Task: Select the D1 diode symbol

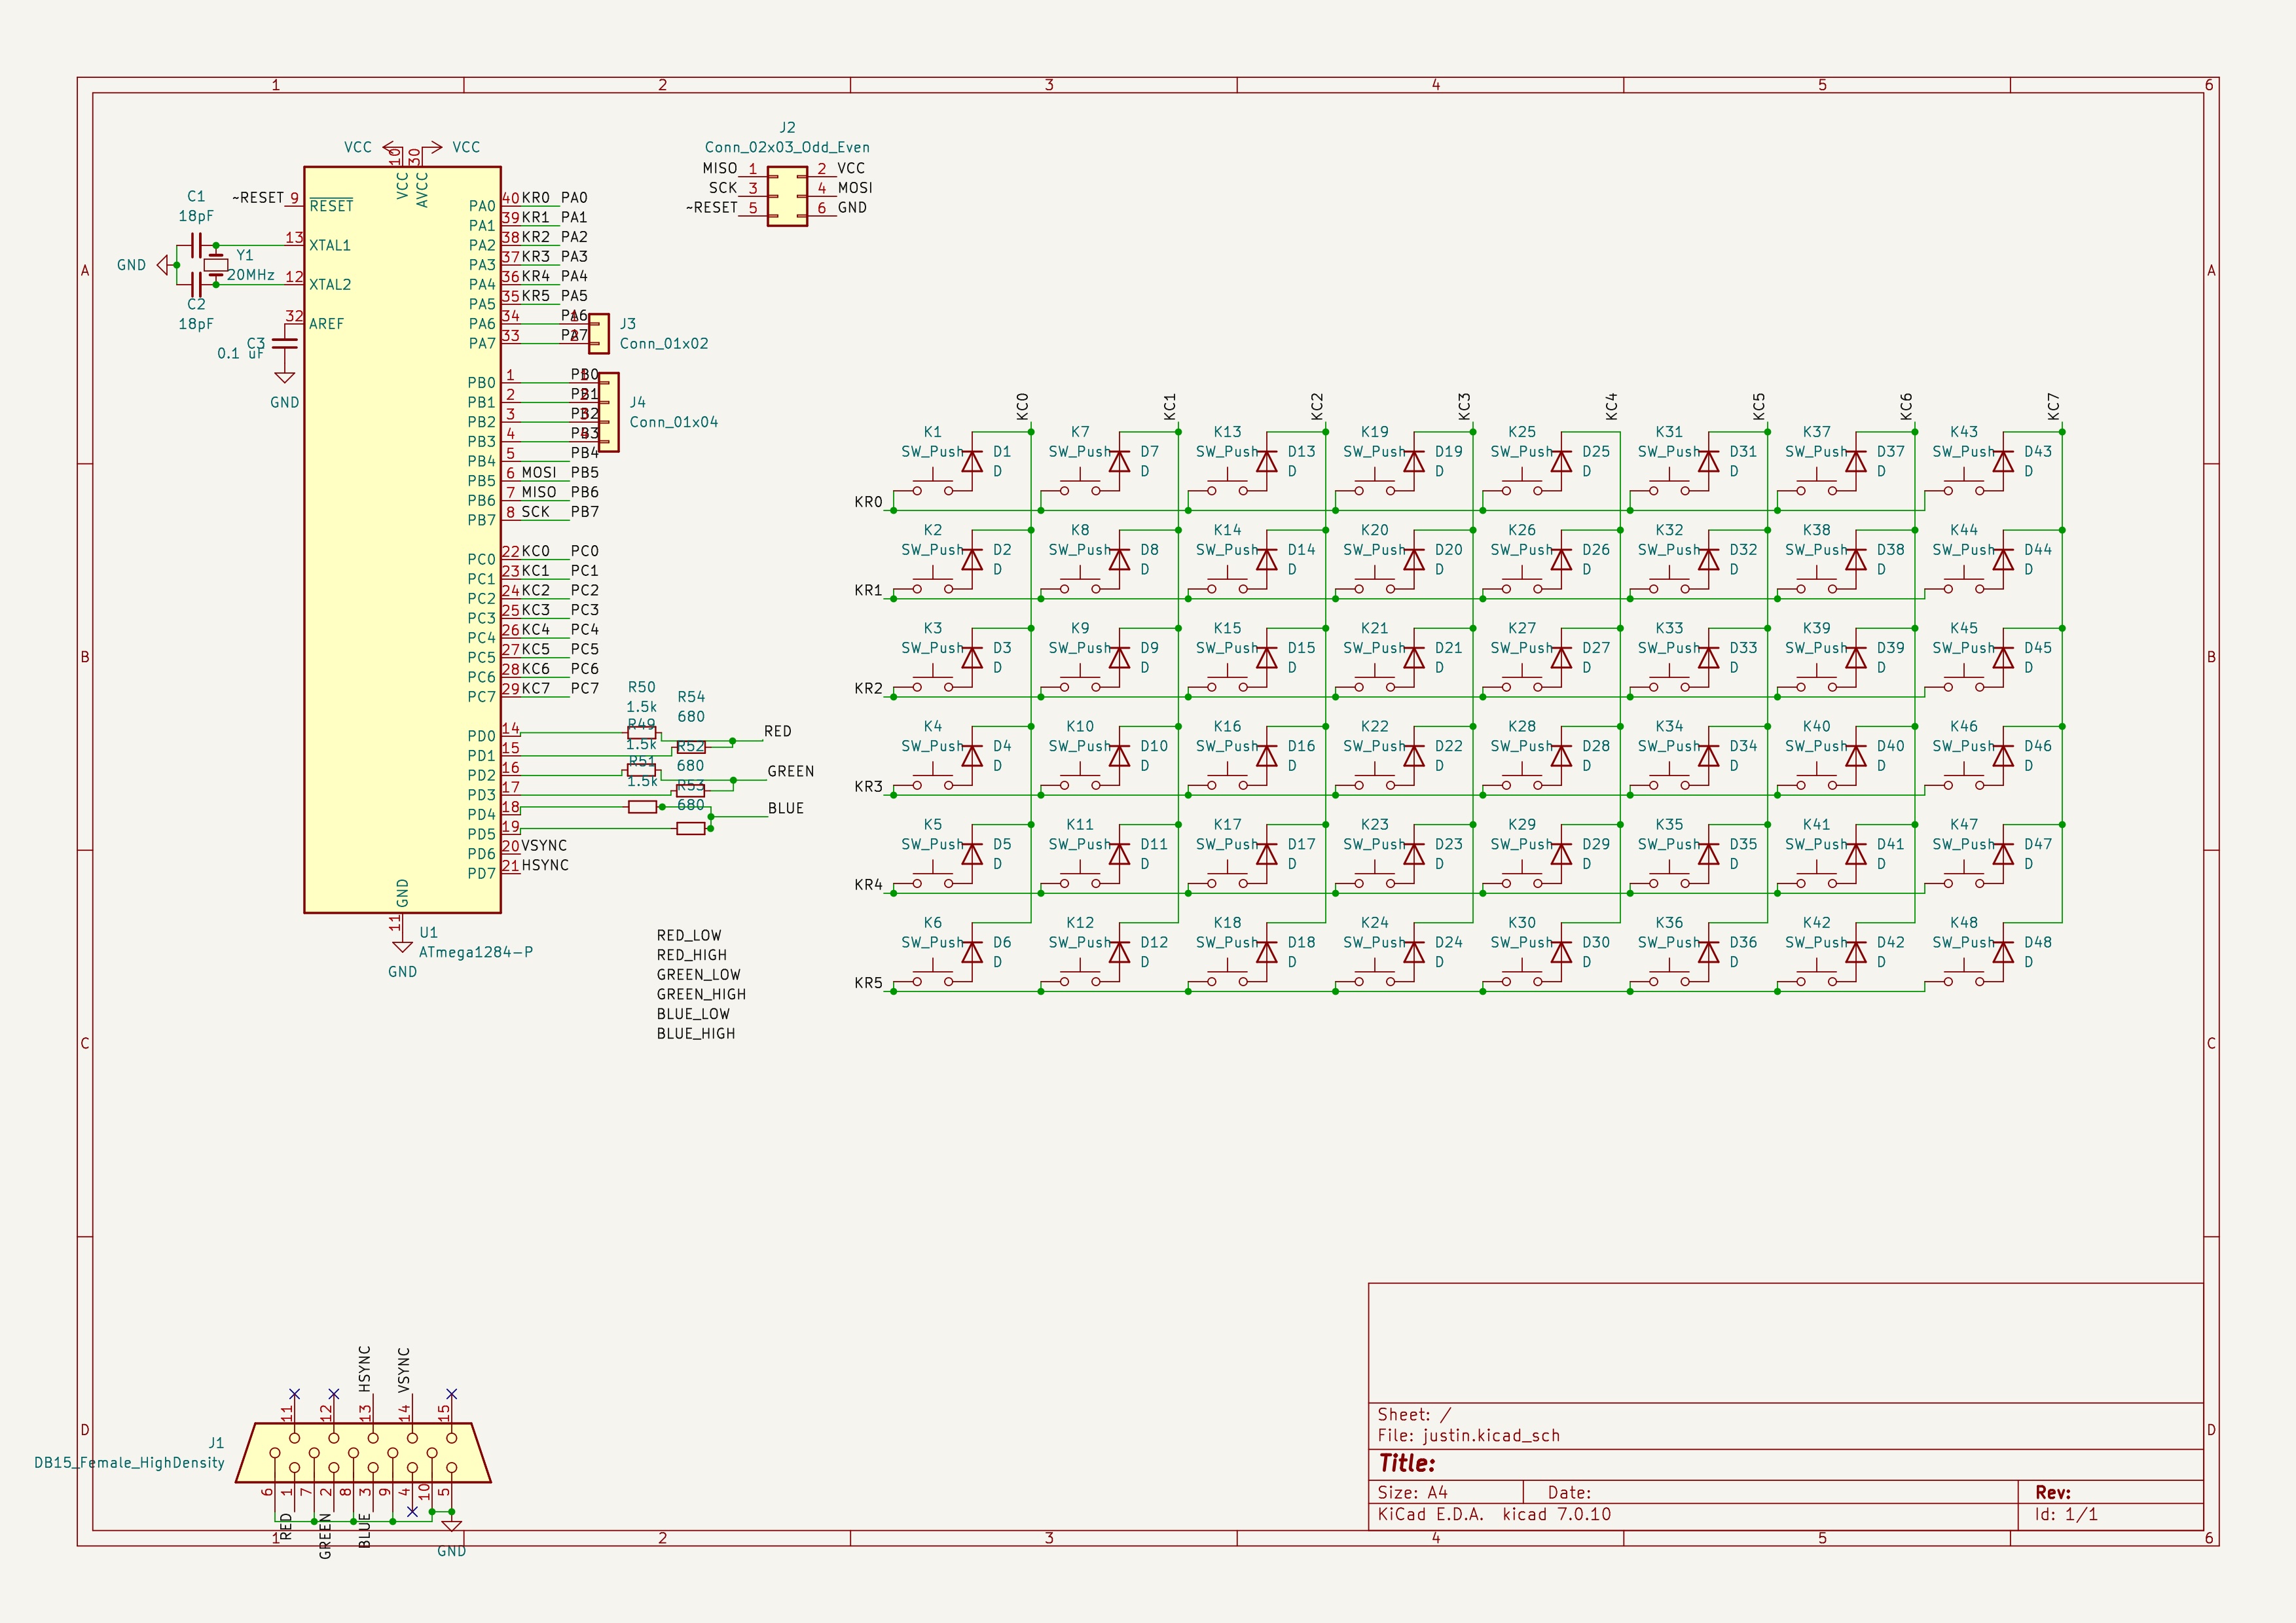Action: [971, 461]
